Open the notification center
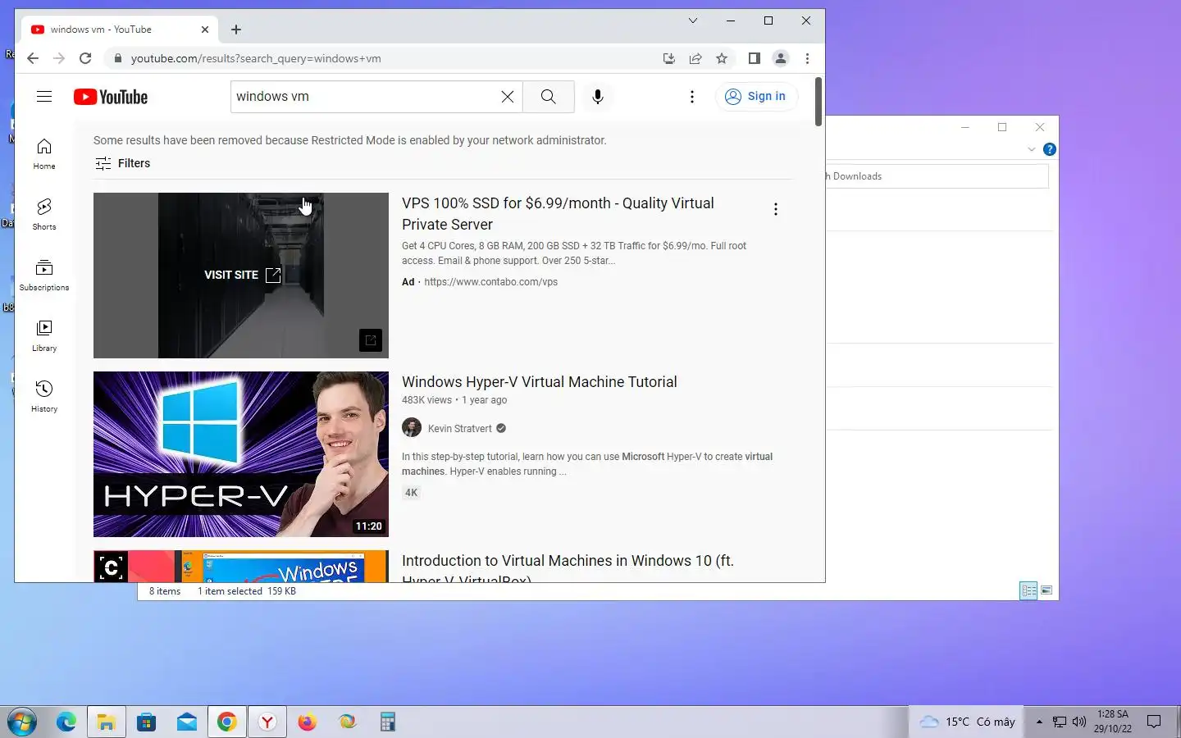The image size is (1181, 738). (1154, 722)
